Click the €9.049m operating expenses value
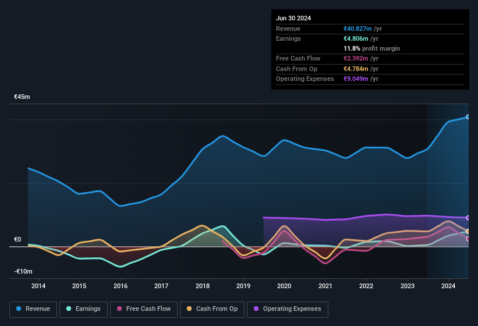This screenshot has width=478, height=326. pyautogui.click(x=356, y=79)
